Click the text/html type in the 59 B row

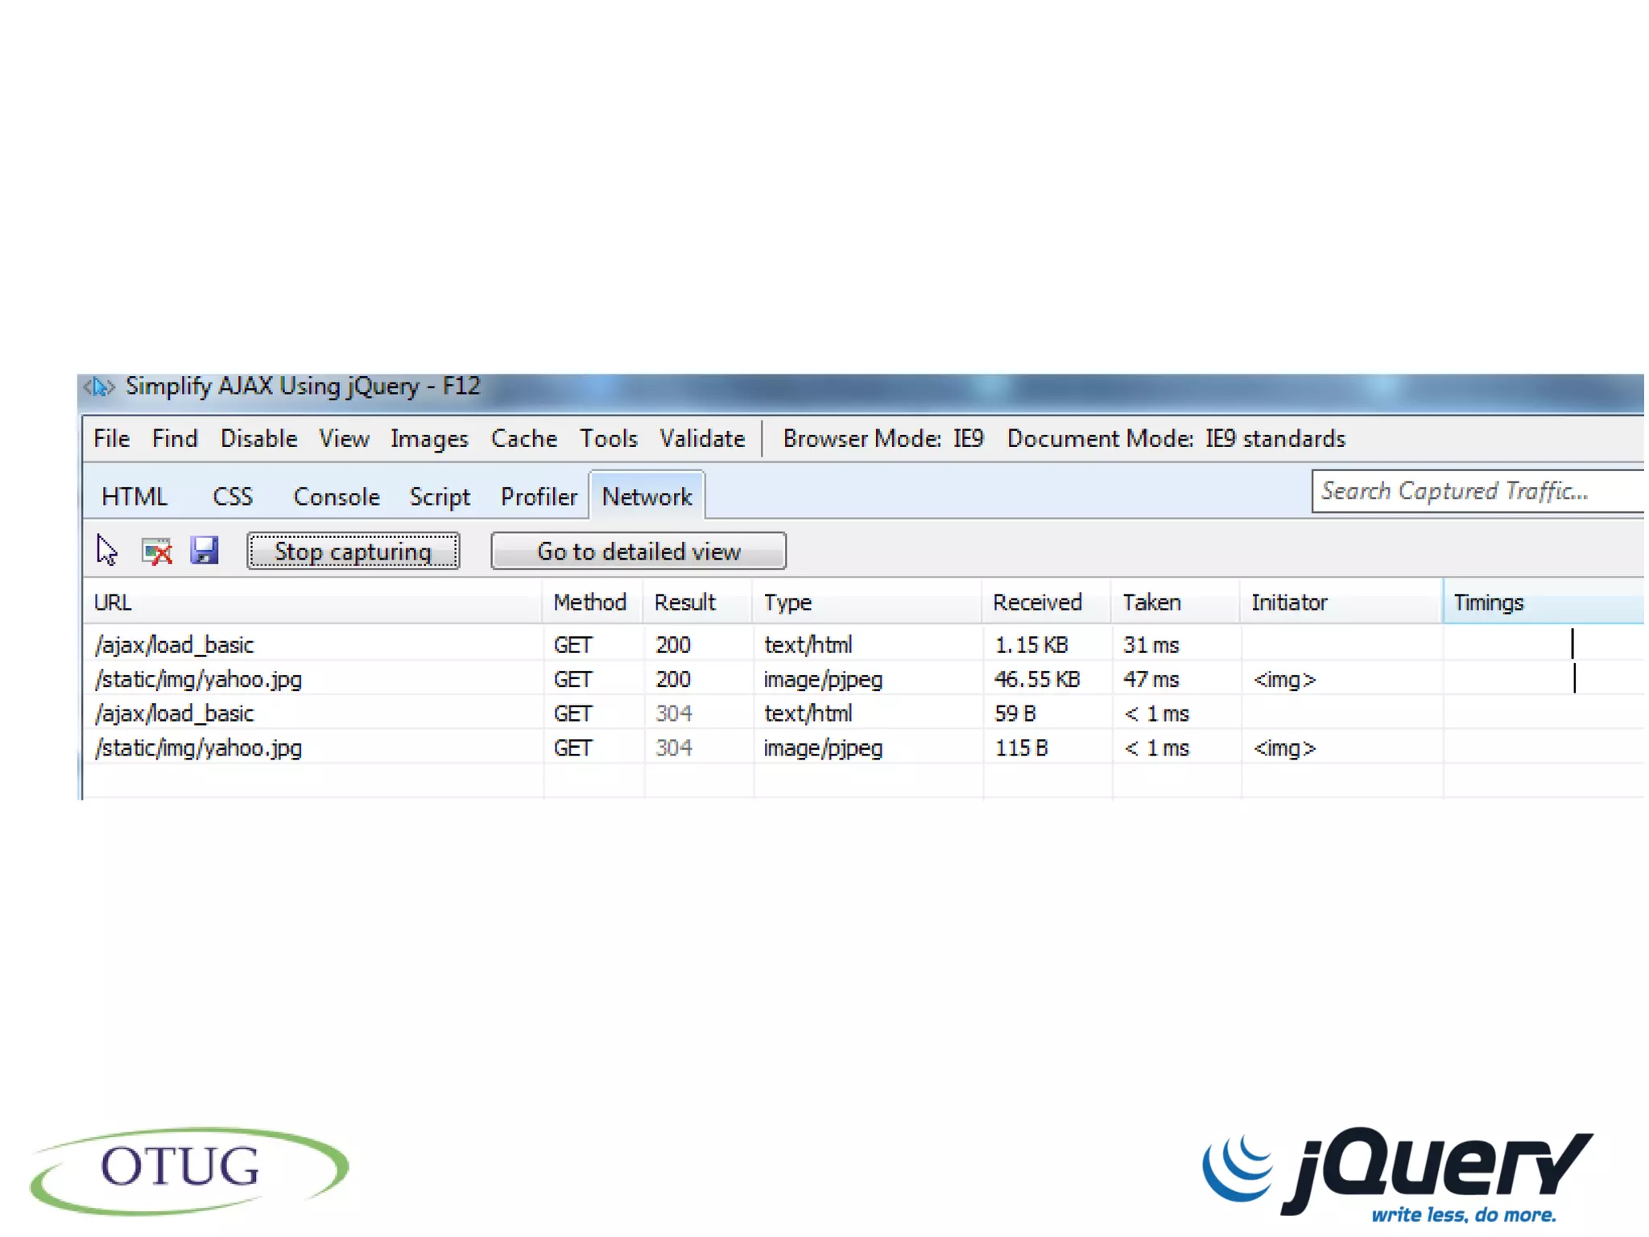pos(808,714)
